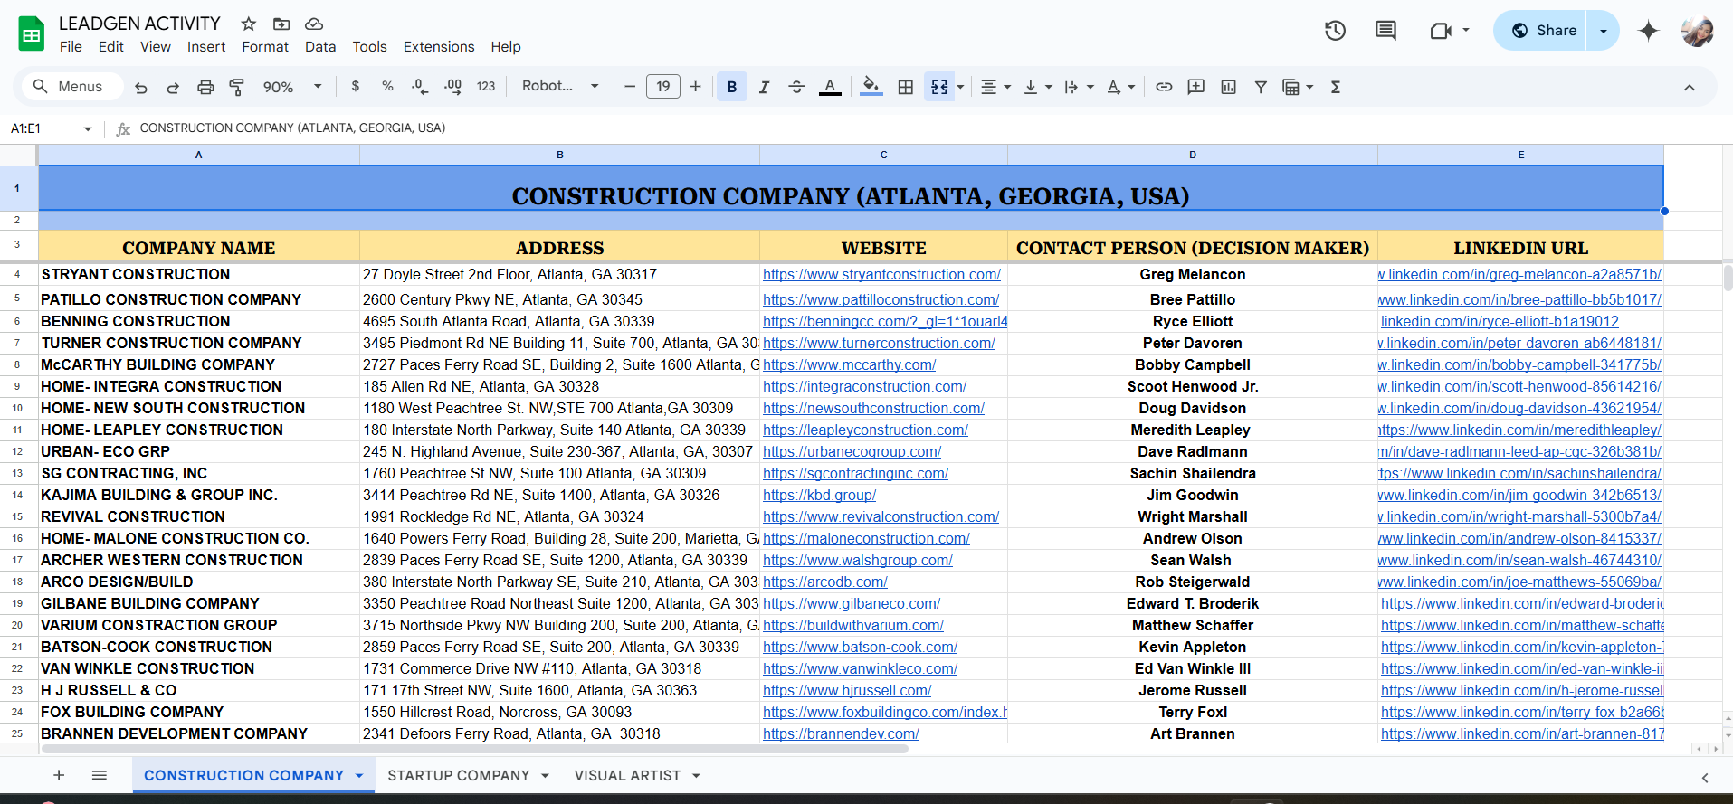Open the Share options dropdown arrow
This screenshot has width=1733, height=804.
(x=1604, y=31)
